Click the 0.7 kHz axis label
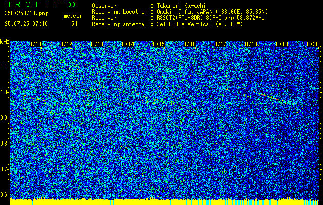The height and width of the screenshot is (205, 323). (x=5, y=169)
